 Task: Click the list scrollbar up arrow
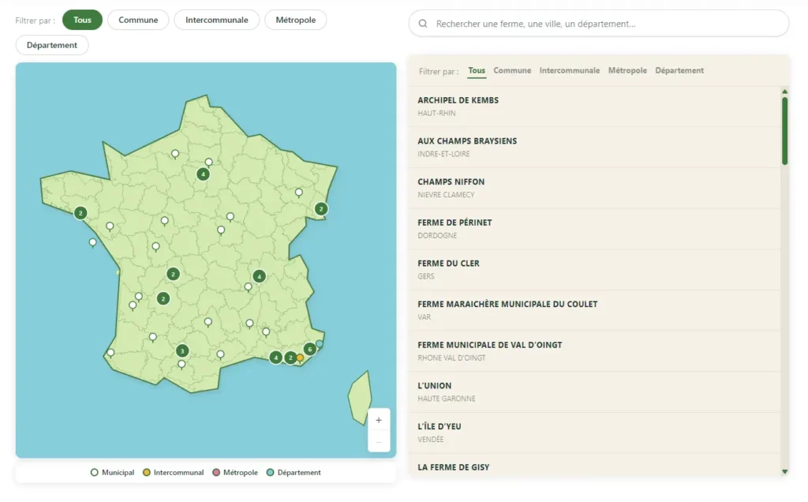[785, 92]
